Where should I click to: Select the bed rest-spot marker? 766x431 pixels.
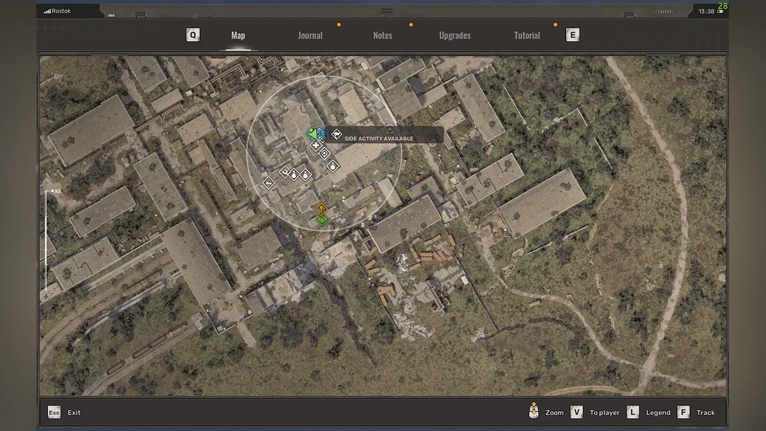(x=269, y=183)
